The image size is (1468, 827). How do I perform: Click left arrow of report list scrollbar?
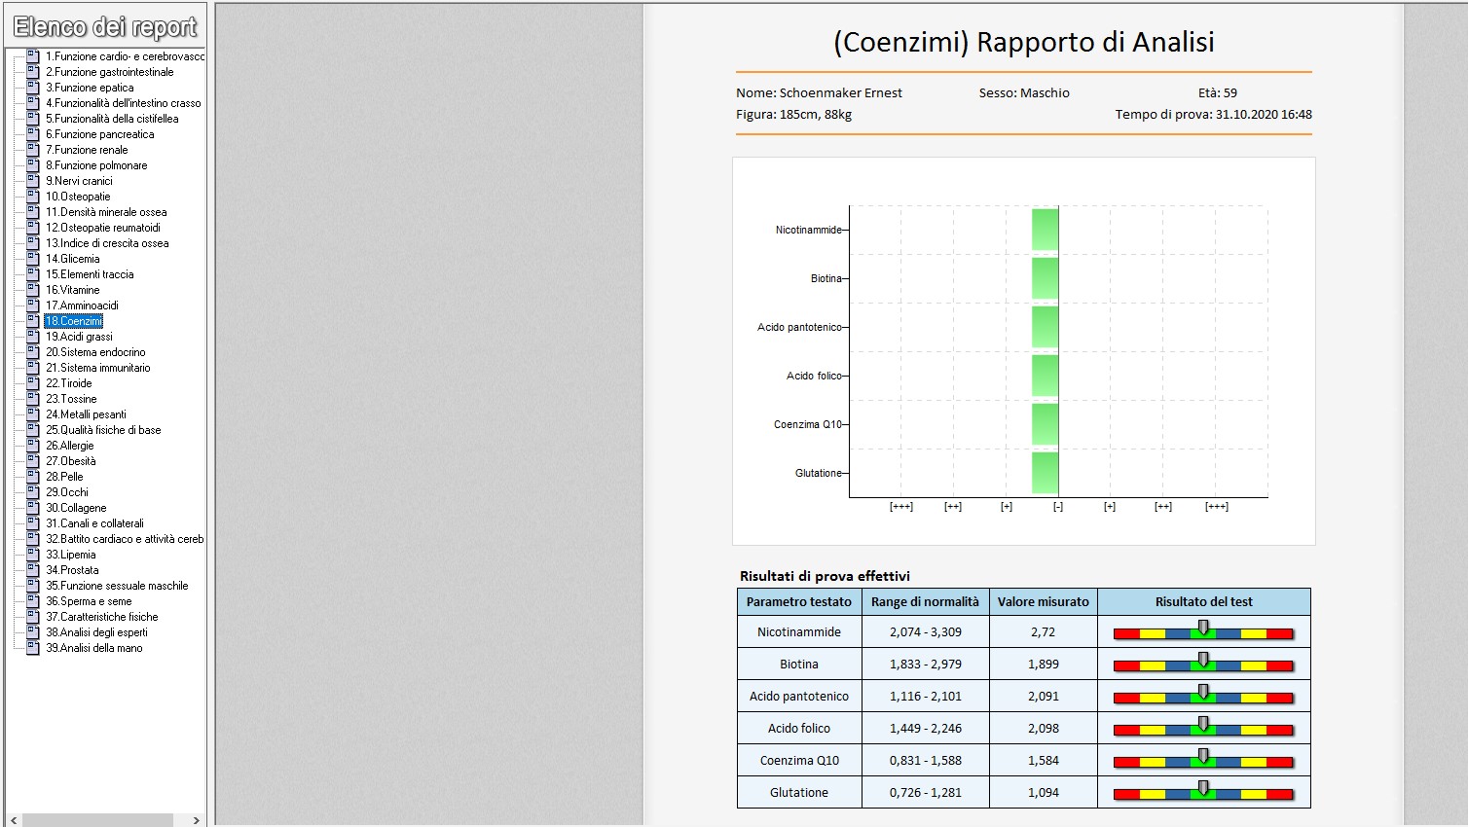pyautogui.click(x=14, y=820)
